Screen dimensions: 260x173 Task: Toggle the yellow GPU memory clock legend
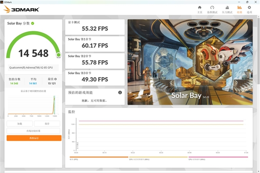[x=158, y=158]
